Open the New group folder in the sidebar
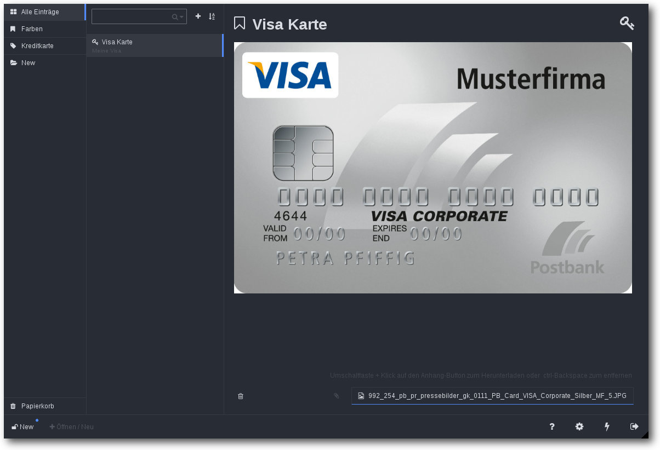This screenshot has width=660, height=450. tap(44, 63)
